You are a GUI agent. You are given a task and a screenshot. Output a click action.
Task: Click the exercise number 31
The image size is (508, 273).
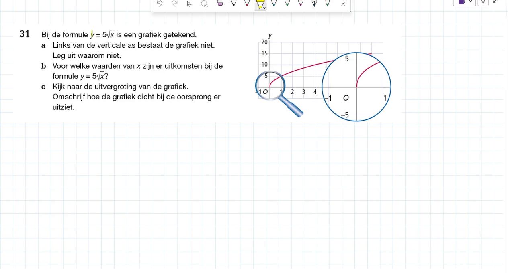[25, 34]
